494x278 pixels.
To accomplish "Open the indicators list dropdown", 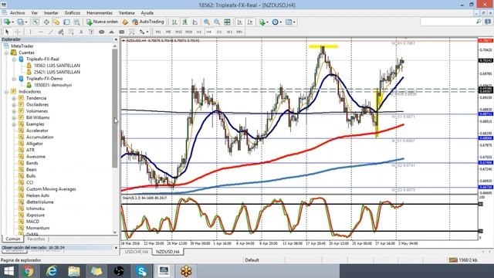I will coord(263,22).
